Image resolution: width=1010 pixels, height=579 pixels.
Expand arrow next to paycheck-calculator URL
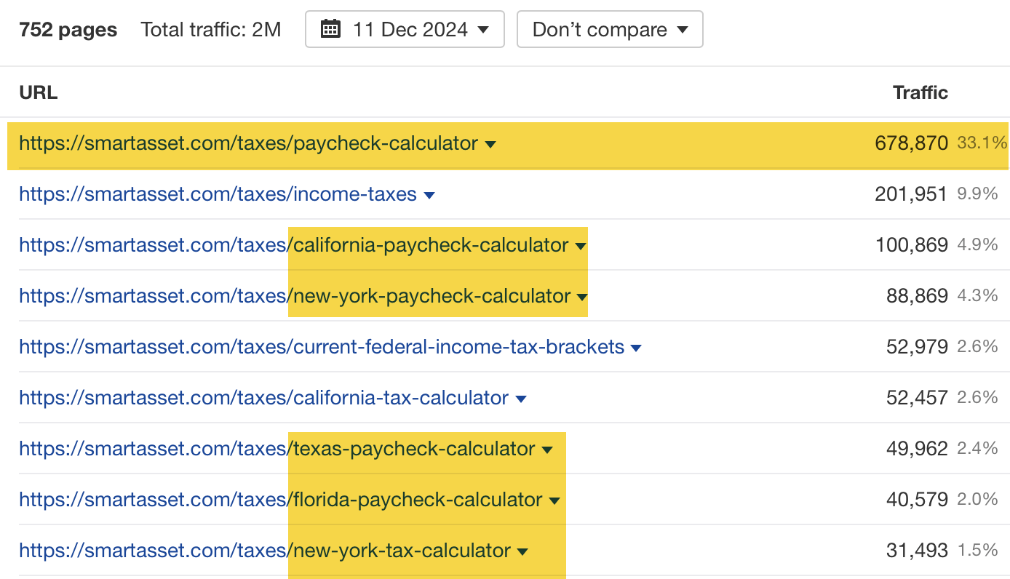490,144
